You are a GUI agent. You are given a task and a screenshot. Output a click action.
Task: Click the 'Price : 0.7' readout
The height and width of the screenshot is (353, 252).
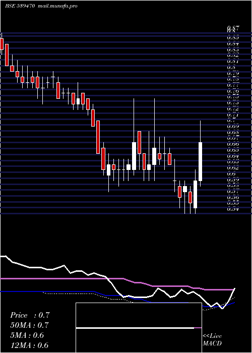[29, 315]
